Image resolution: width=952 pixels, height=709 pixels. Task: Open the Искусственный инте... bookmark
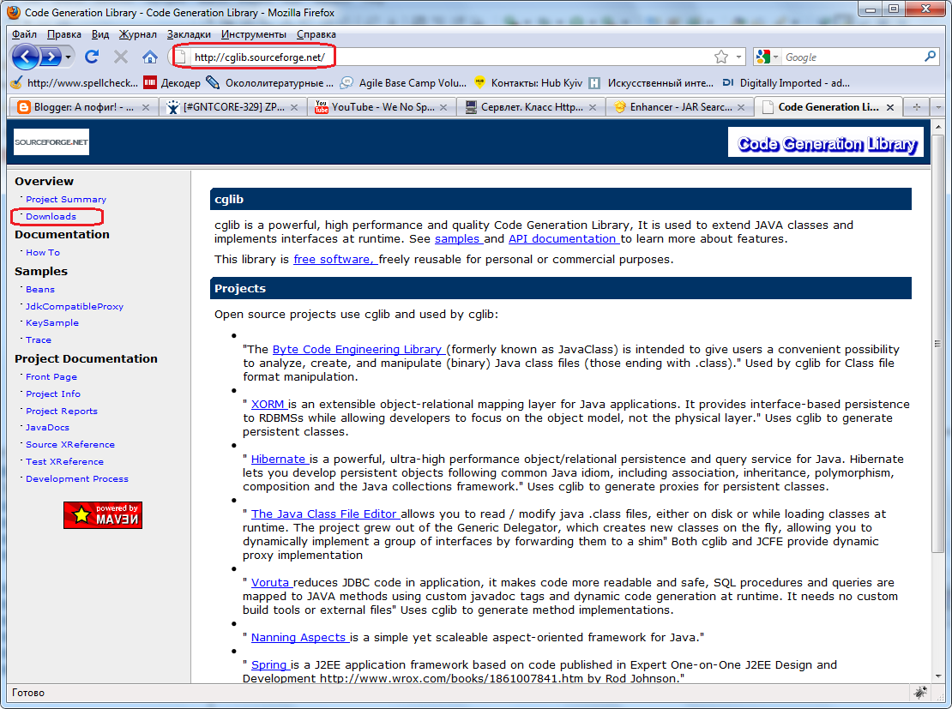tap(652, 82)
